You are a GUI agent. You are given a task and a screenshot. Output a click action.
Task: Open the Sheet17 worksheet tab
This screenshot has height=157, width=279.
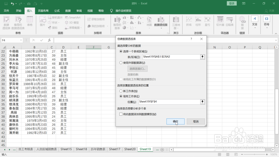(x=115, y=149)
